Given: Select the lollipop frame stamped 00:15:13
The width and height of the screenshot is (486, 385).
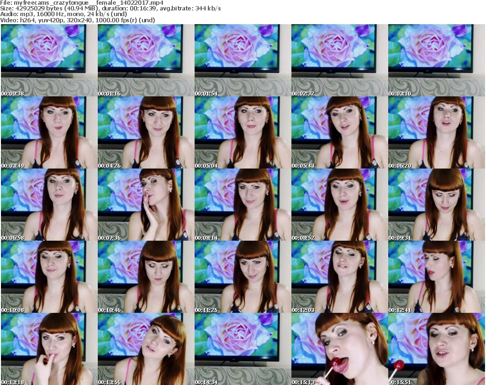Looking at the screenshot, I should 340,349.
